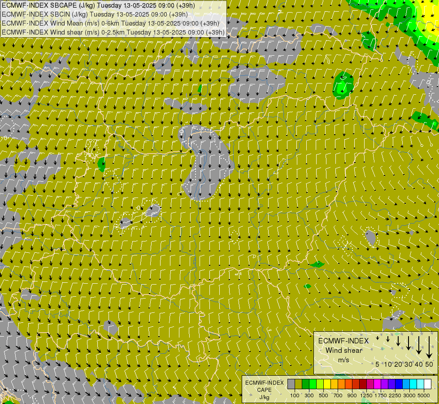The height and width of the screenshot is (404, 439).
Task: Click the SBCIN (J/kg) title line
Action: coord(95,14)
